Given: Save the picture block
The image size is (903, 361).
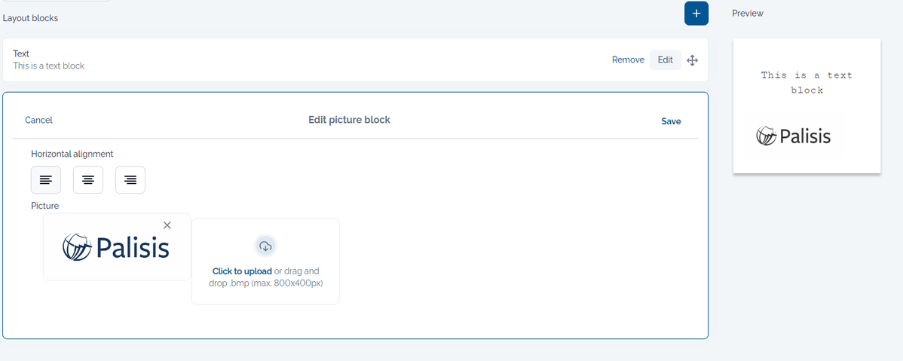Looking at the screenshot, I should point(671,121).
